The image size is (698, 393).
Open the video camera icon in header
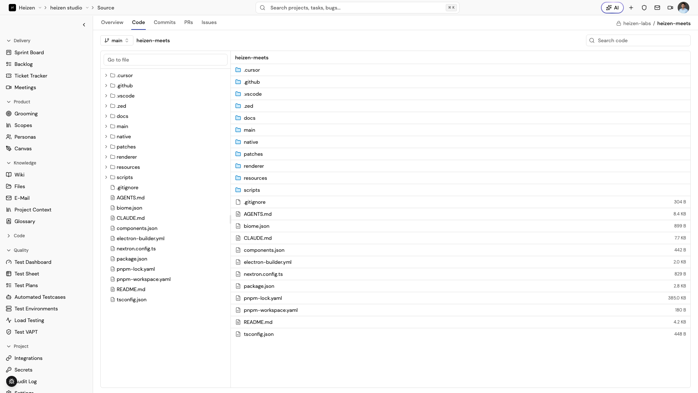[x=670, y=8]
